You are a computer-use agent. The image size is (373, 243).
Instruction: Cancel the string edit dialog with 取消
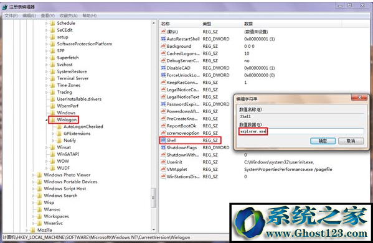pyautogui.click(x=351, y=140)
